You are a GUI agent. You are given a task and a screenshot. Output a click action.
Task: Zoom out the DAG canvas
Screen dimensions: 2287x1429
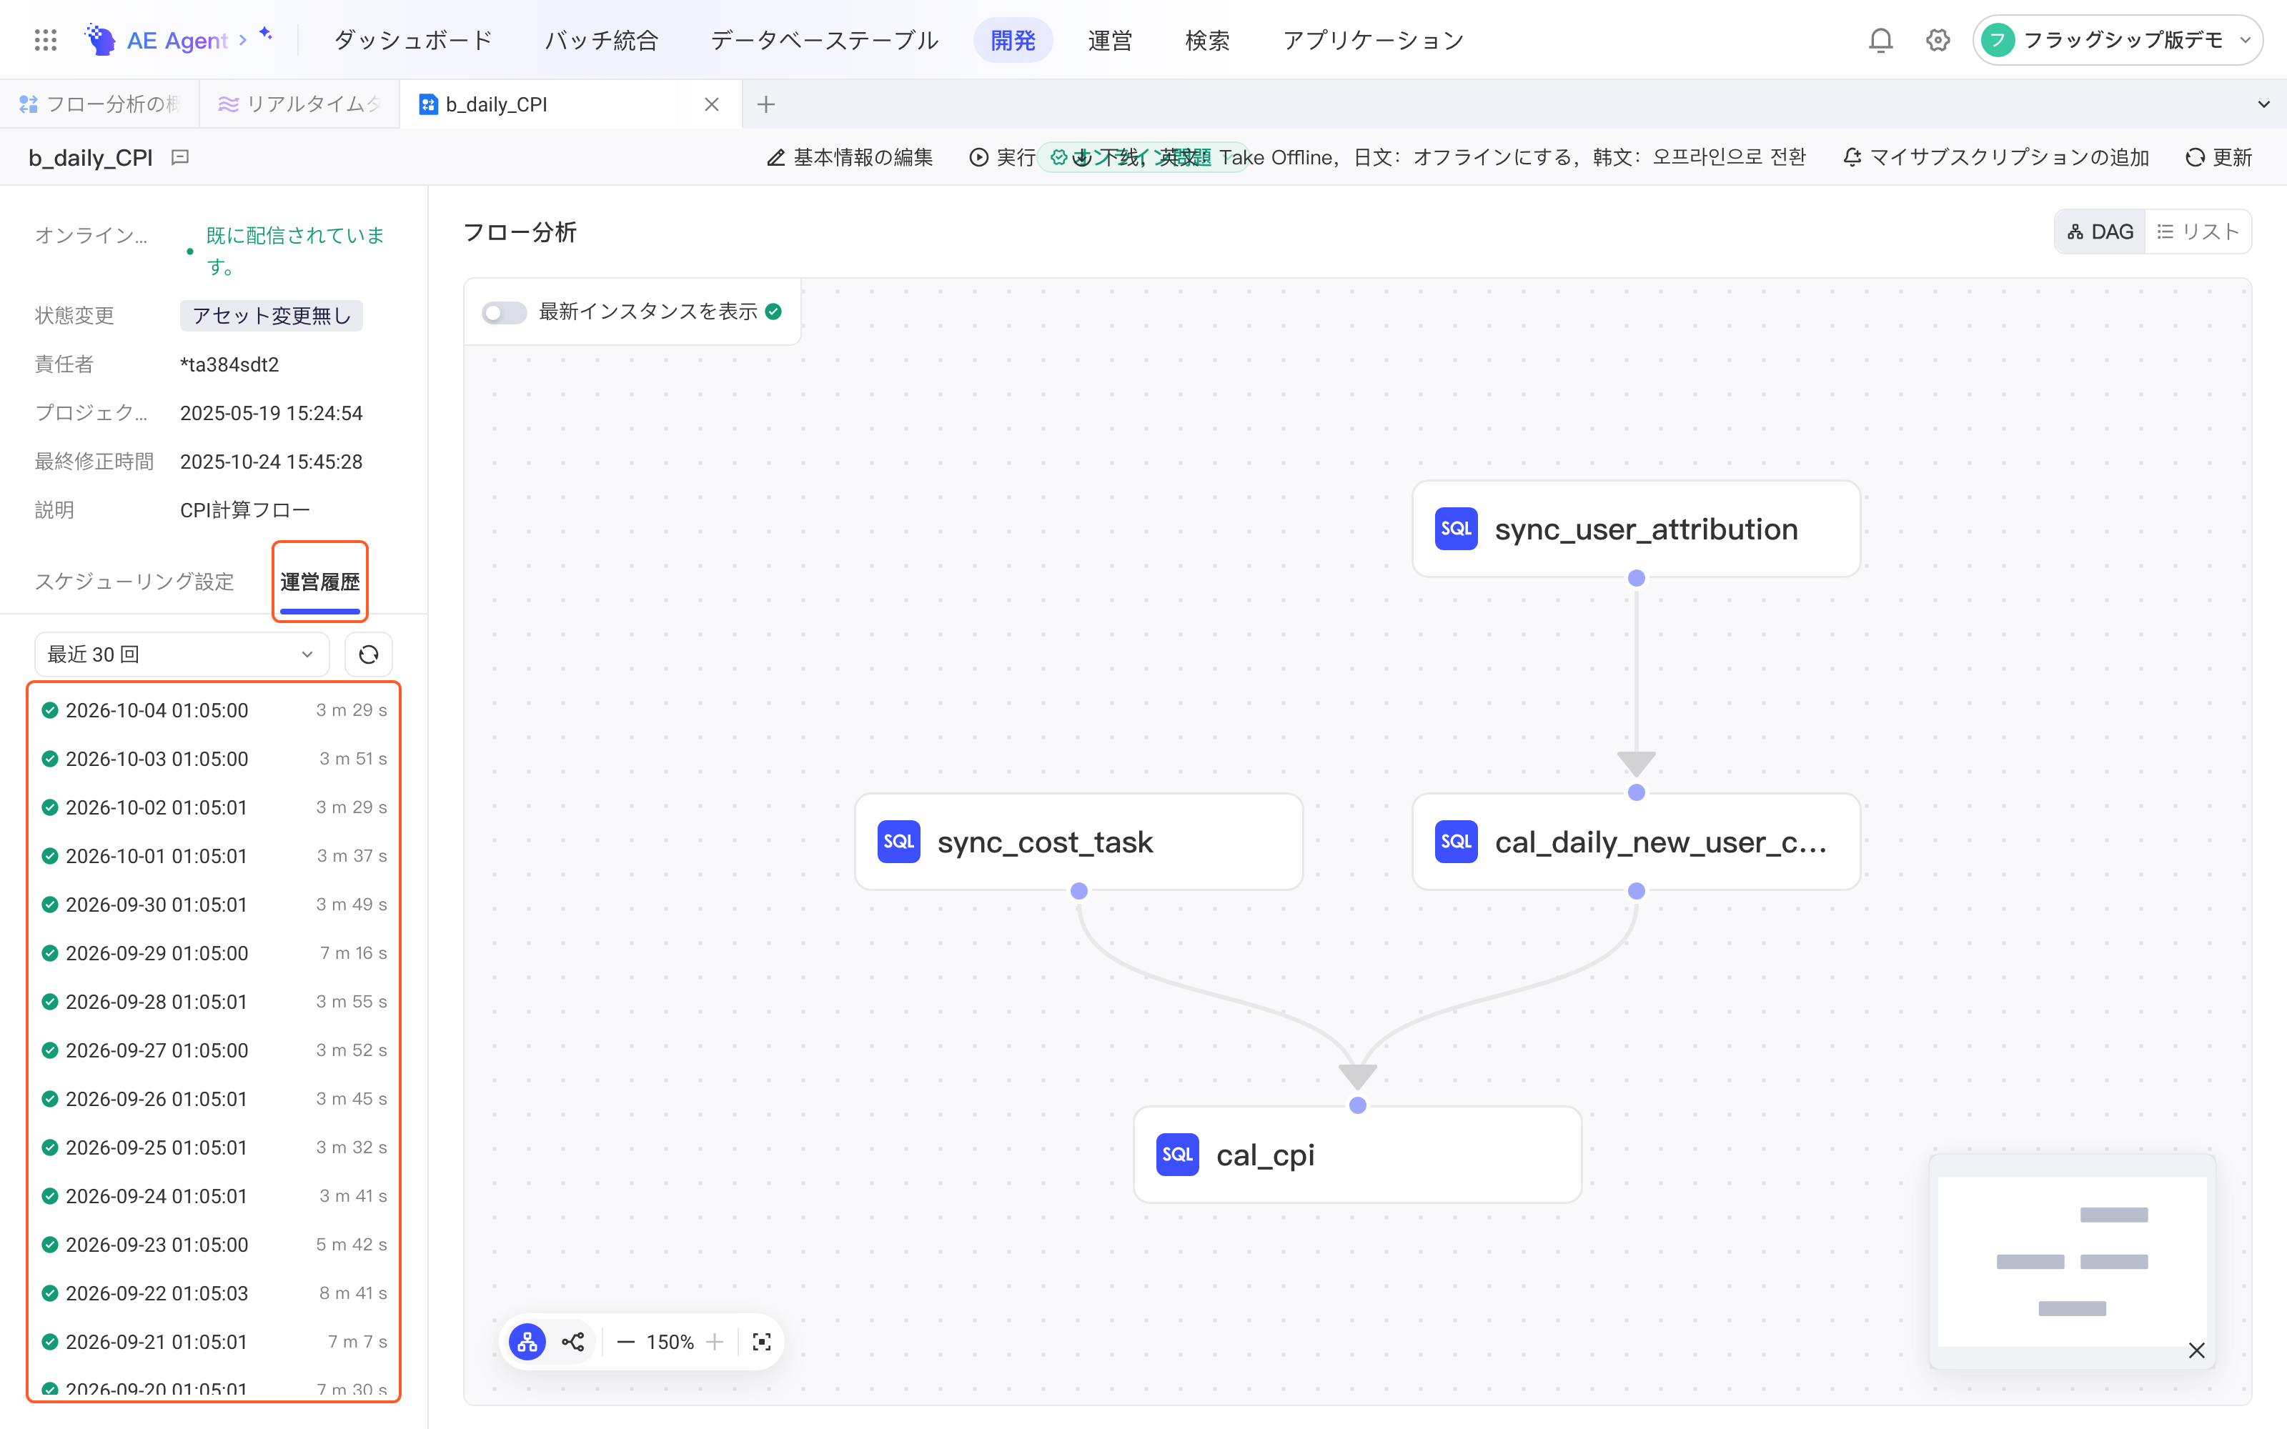coord(625,1342)
